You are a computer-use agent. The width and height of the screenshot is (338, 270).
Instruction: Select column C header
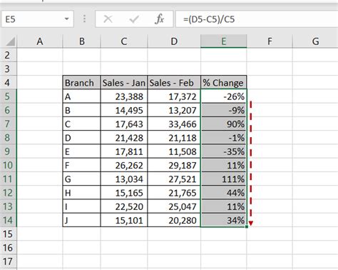click(124, 41)
